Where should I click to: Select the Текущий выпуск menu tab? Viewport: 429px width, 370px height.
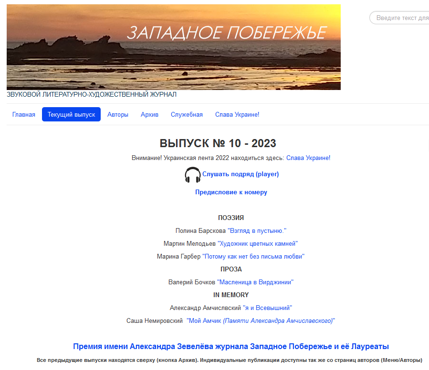click(x=72, y=114)
